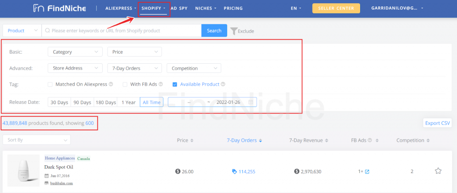Sort by FB Ads column arrows
457x193 pixels.
tap(377, 140)
